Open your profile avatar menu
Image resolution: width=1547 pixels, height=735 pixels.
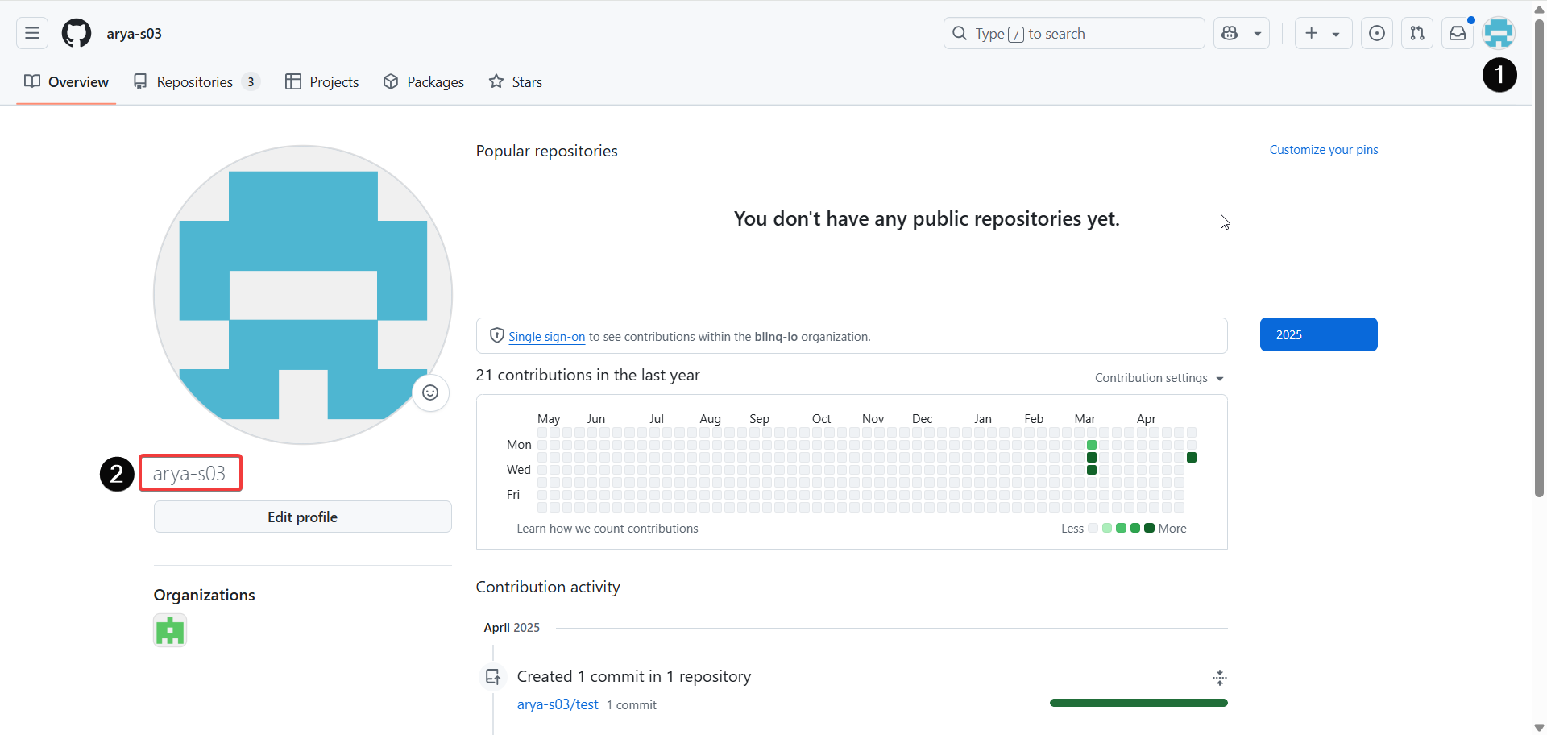click(1499, 33)
